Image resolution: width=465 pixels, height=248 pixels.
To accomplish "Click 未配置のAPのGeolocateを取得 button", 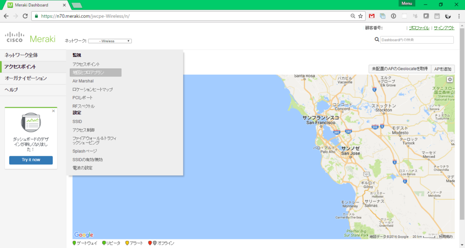I will point(400,69).
